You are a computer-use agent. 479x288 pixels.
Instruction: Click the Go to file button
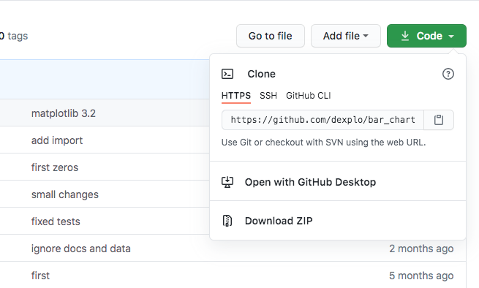click(271, 36)
